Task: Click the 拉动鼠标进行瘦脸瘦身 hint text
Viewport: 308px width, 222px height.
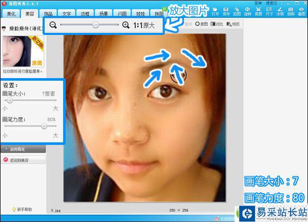Action: point(23,71)
